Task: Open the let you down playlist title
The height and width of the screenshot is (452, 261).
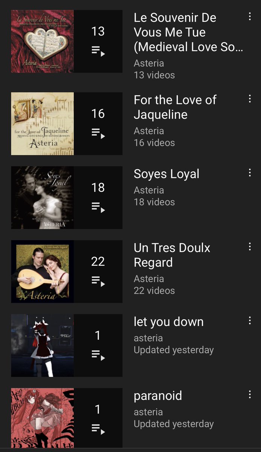Action: (168, 322)
